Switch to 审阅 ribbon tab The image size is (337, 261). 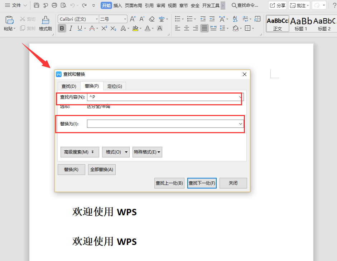pyautogui.click(x=161, y=6)
